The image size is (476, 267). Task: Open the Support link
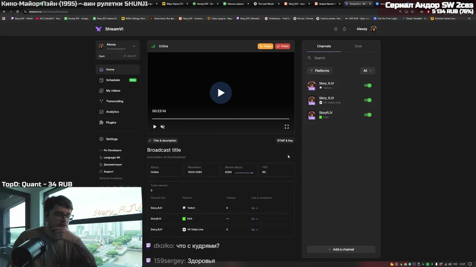106,171
